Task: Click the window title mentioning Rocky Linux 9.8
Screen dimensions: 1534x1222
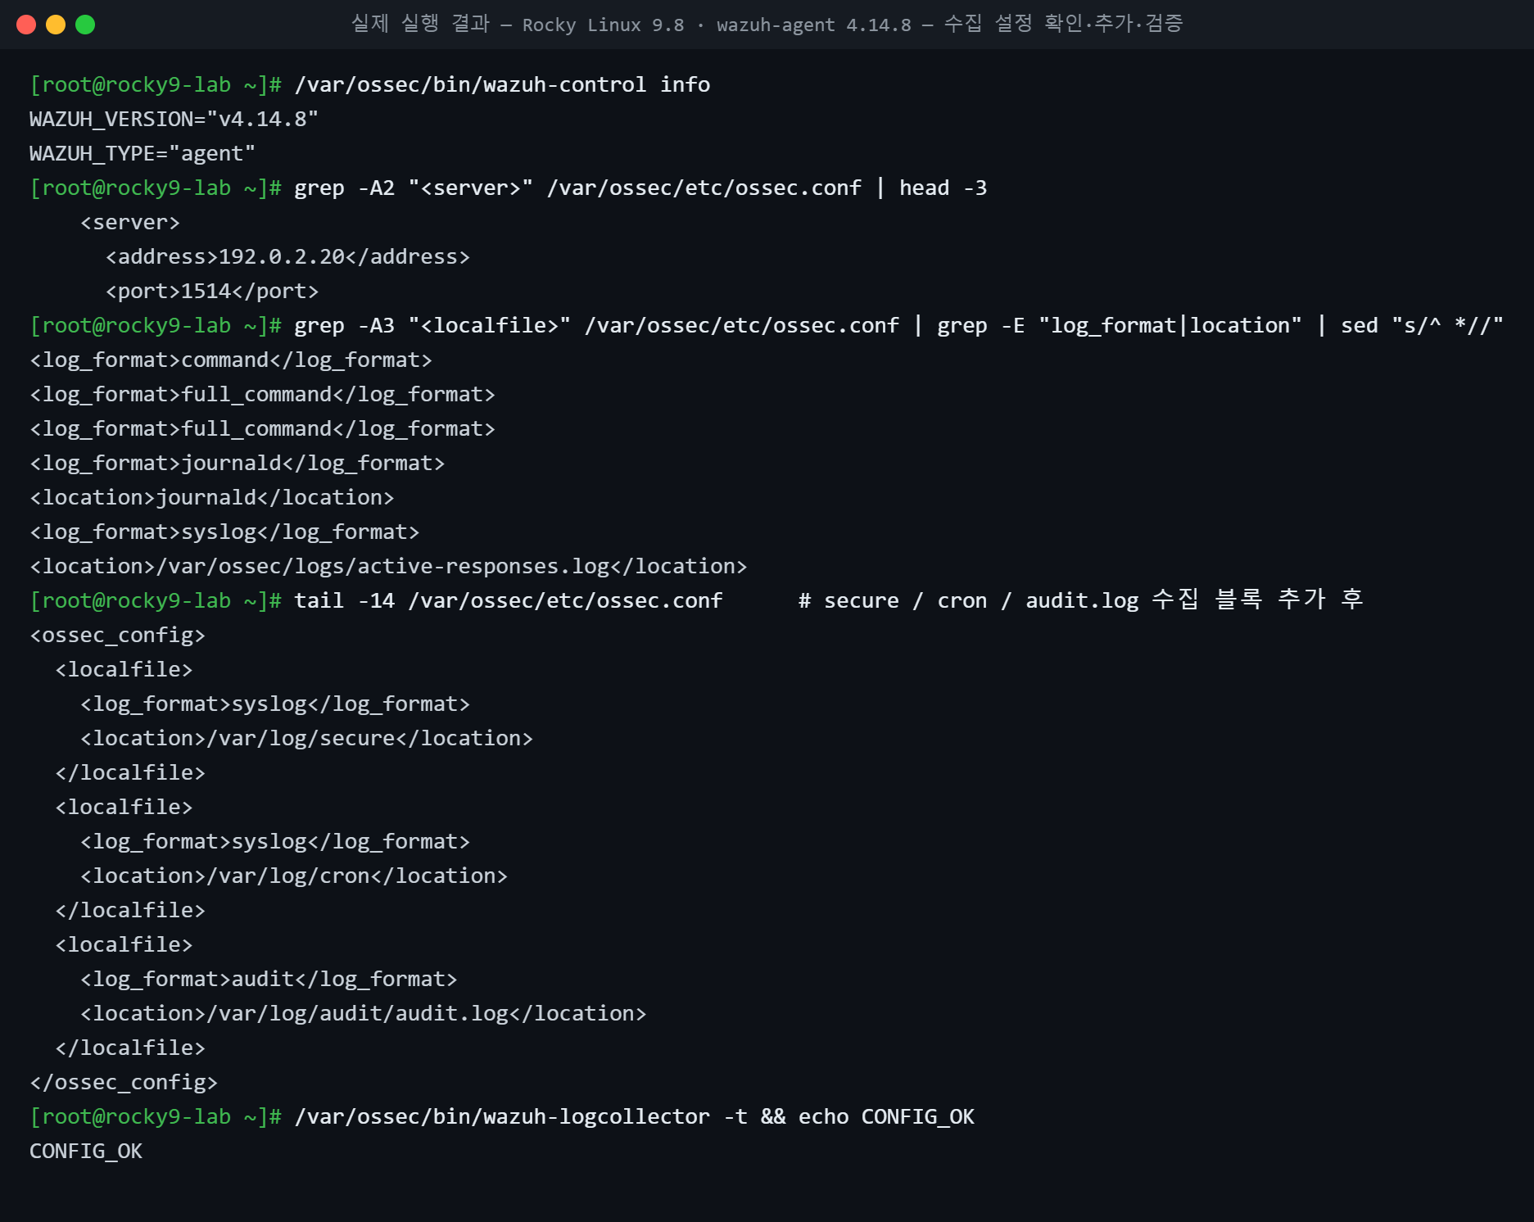Action: 767,24
